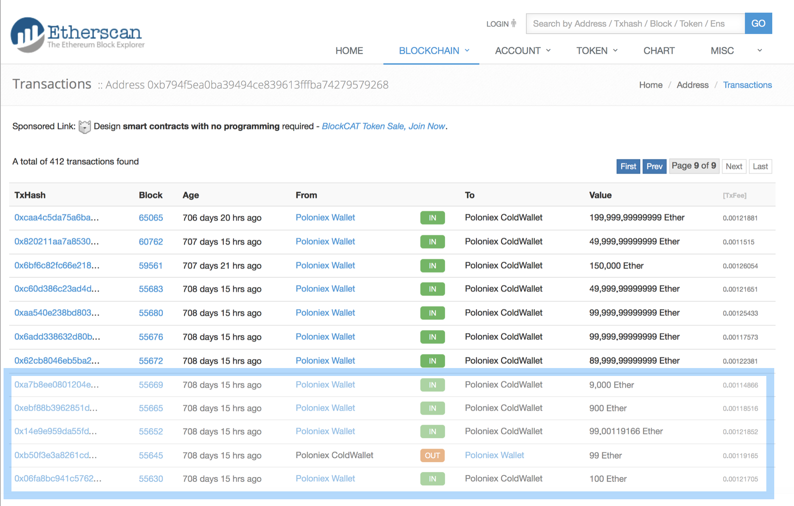This screenshot has width=794, height=506.
Task: Expand the TOKEN dropdown arrow
Action: [615, 51]
